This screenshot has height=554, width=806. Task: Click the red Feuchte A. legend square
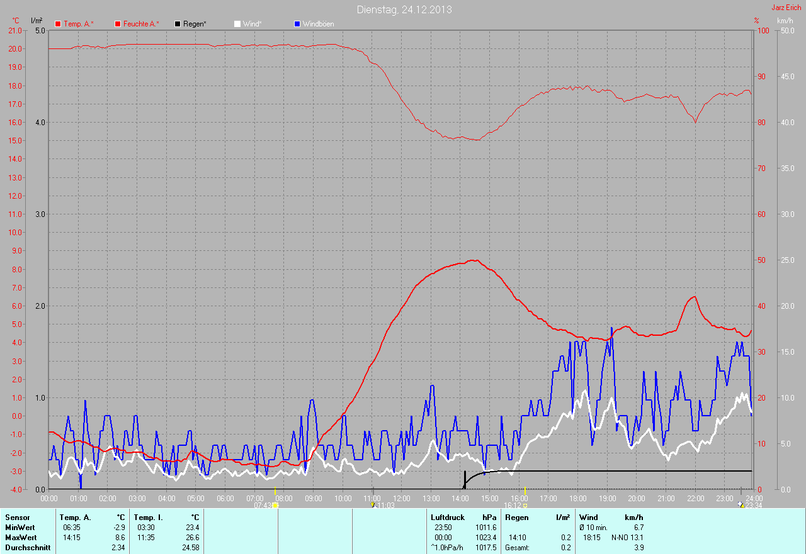(x=118, y=24)
